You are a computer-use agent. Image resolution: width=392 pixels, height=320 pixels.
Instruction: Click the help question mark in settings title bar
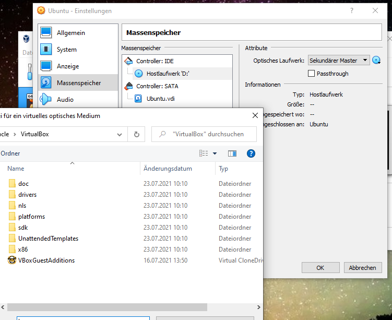352,10
